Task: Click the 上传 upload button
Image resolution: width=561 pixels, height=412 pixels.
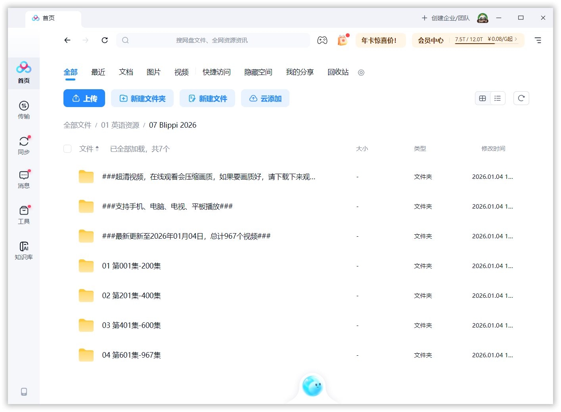Action: tap(84, 98)
